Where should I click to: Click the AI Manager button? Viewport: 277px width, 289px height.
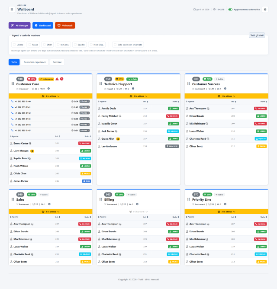click(x=19, y=26)
